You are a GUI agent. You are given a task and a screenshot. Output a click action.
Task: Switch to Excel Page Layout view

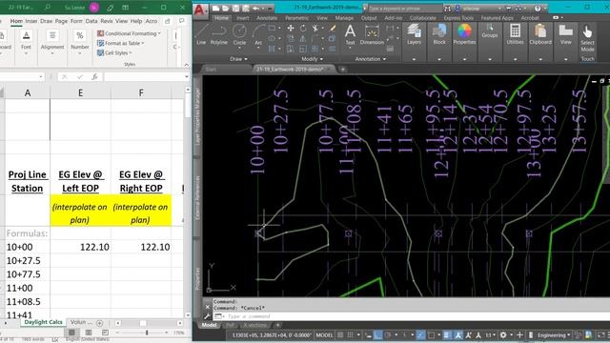[x=89, y=333]
